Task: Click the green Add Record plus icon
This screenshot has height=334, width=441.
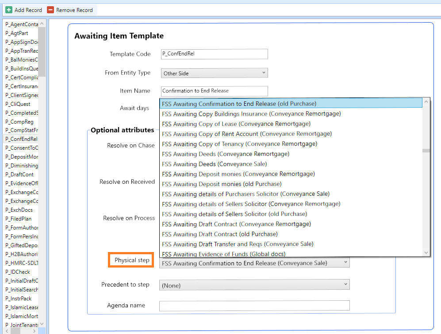Action: [x=9, y=10]
